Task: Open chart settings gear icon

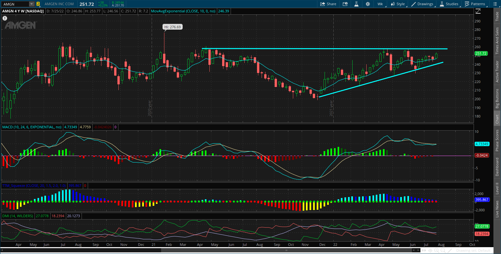Action: coord(368,4)
